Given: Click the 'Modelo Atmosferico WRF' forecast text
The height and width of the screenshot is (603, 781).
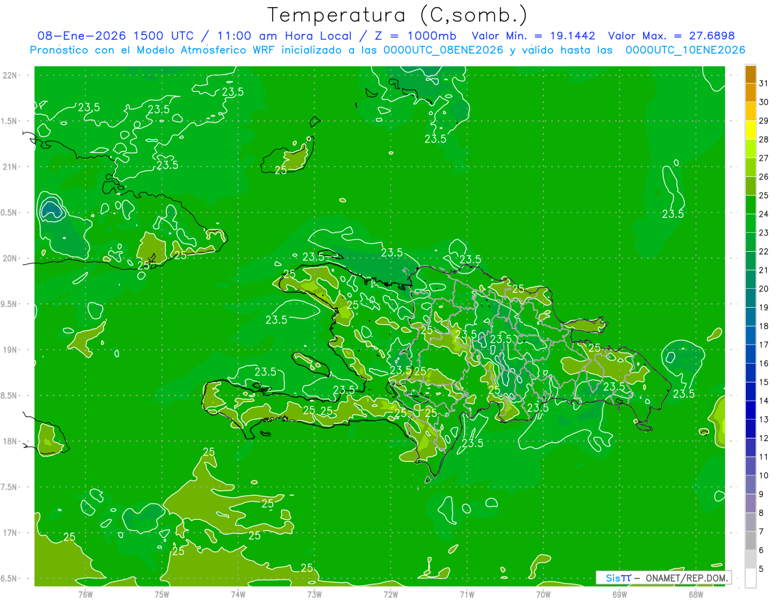Looking at the screenshot, I should tap(205, 50).
